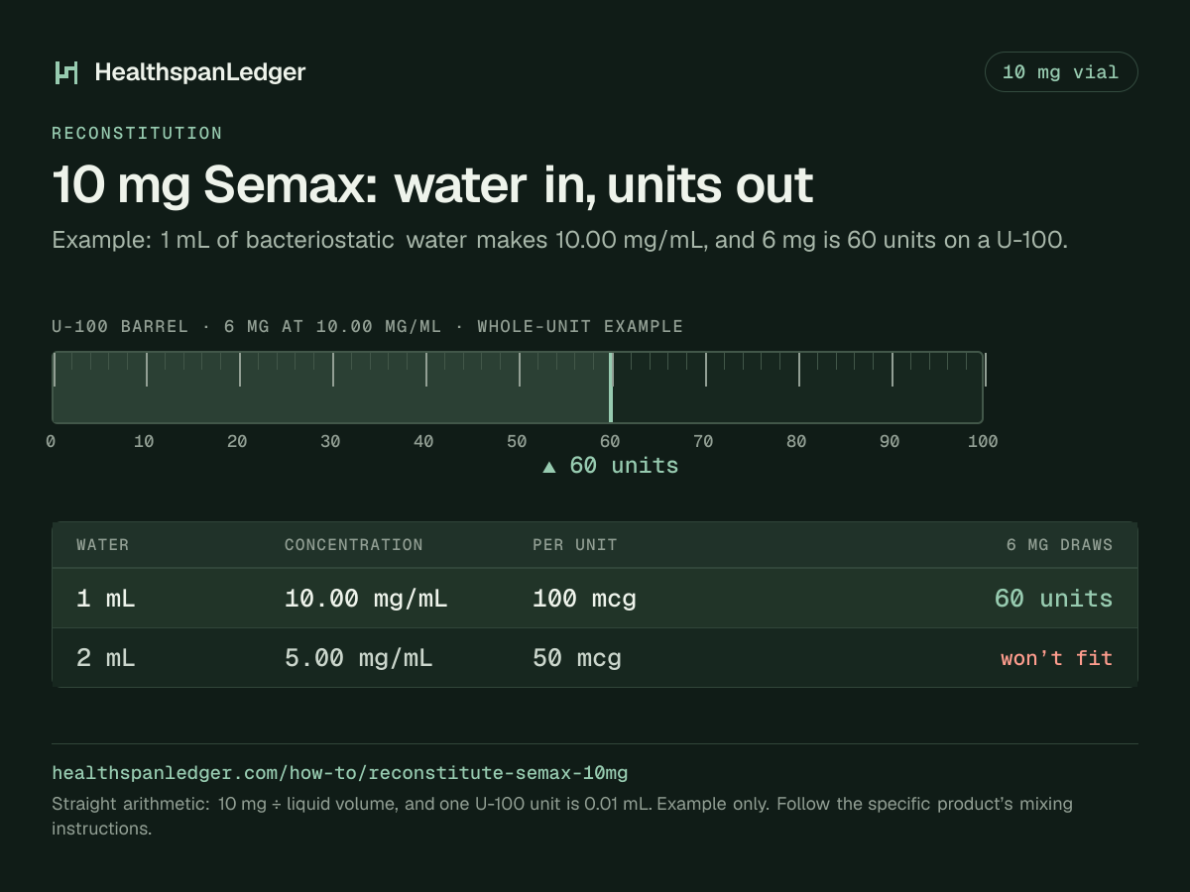This screenshot has height=892, width=1190.
Task: Click the barrel scale label 20
Action: click(237, 442)
